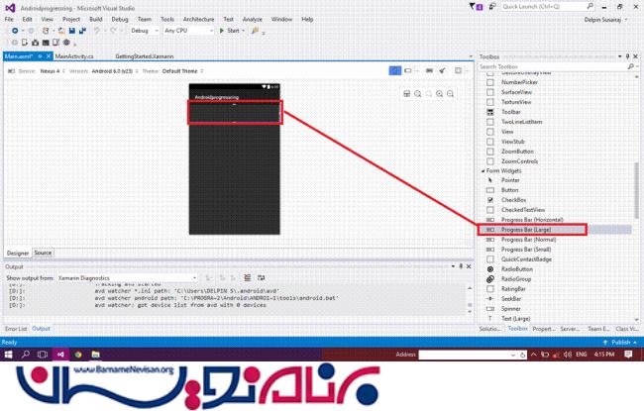Viewport: 644px width, 411px height.
Task: Switch to the MainActivity.cs tab
Action: [x=74, y=57]
